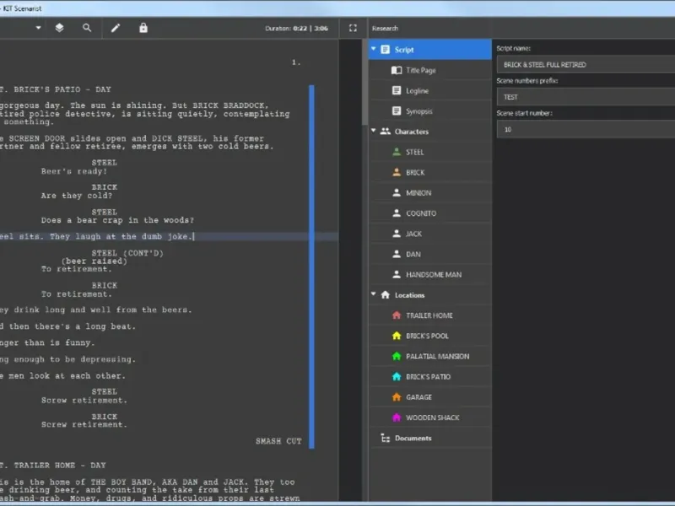Edit the Scene start number field
The width and height of the screenshot is (675, 506).
pyautogui.click(x=586, y=130)
